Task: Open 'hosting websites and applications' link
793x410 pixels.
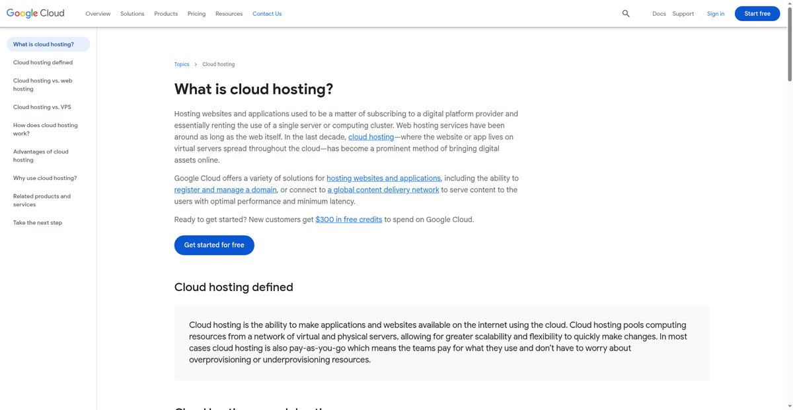Action: 383,178
